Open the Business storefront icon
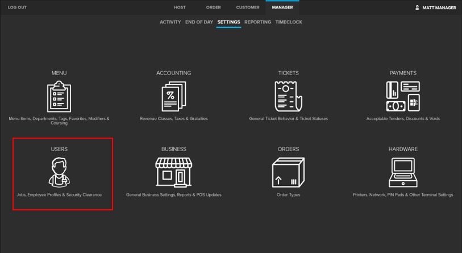Image resolution: width=462 pixels, height=253 pixels. [173, 172]
